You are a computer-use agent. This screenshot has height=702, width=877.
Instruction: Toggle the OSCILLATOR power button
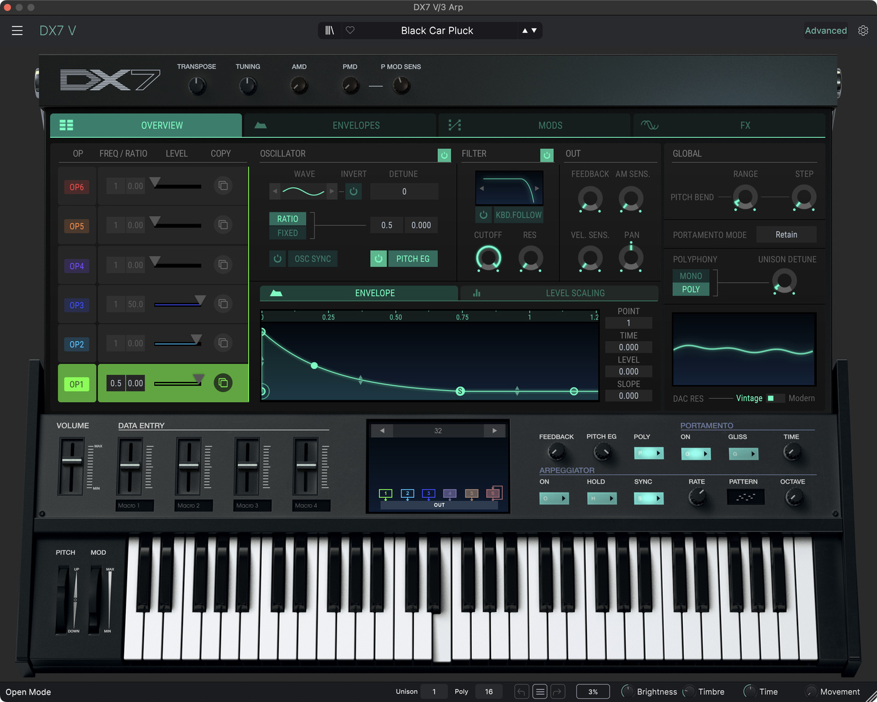click(444, 155)
